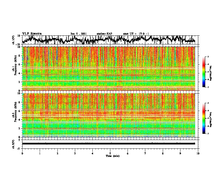
Task: Click the ch.2 spectrogram color scale bar
Action: tap(204, 118)
